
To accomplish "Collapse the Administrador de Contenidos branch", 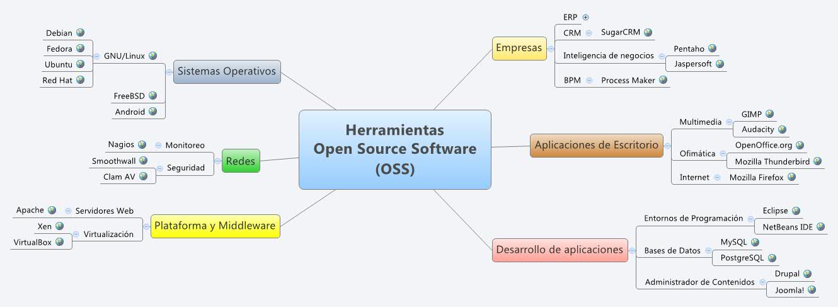I will [762, 282].
